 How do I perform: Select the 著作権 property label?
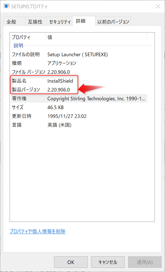(x=19, y=98)
